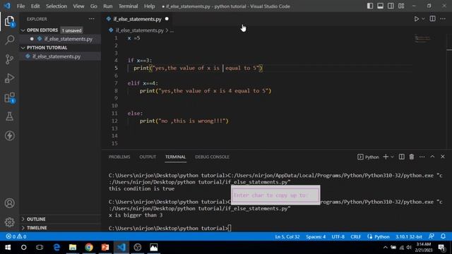Image resolution: width=452 pixels, height=254 pixels.
Task: Switch to the Problems panel tab
Action: (119, 157)
